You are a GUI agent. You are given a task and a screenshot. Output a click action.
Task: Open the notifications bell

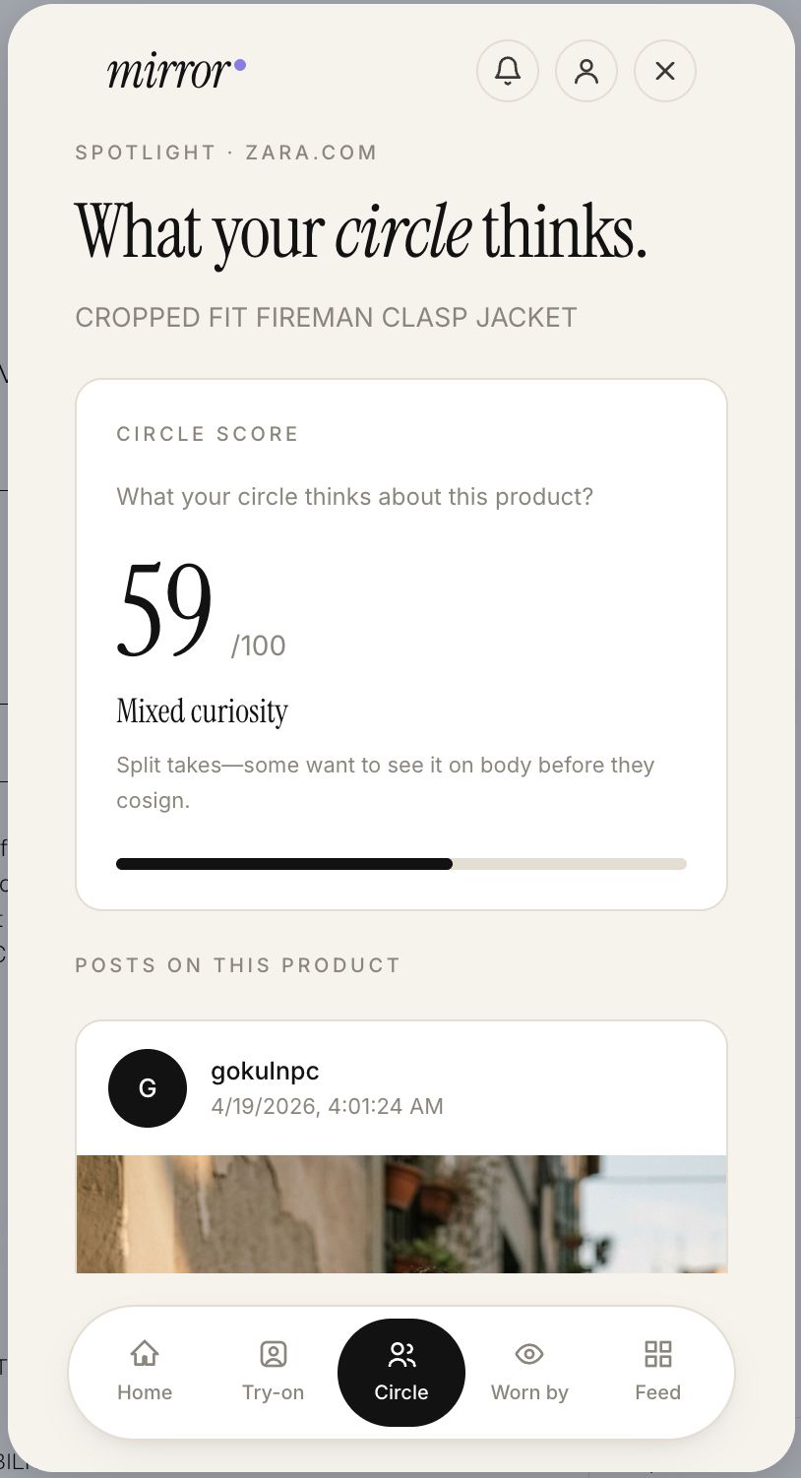pyautogui.click(x=508, y=71)
